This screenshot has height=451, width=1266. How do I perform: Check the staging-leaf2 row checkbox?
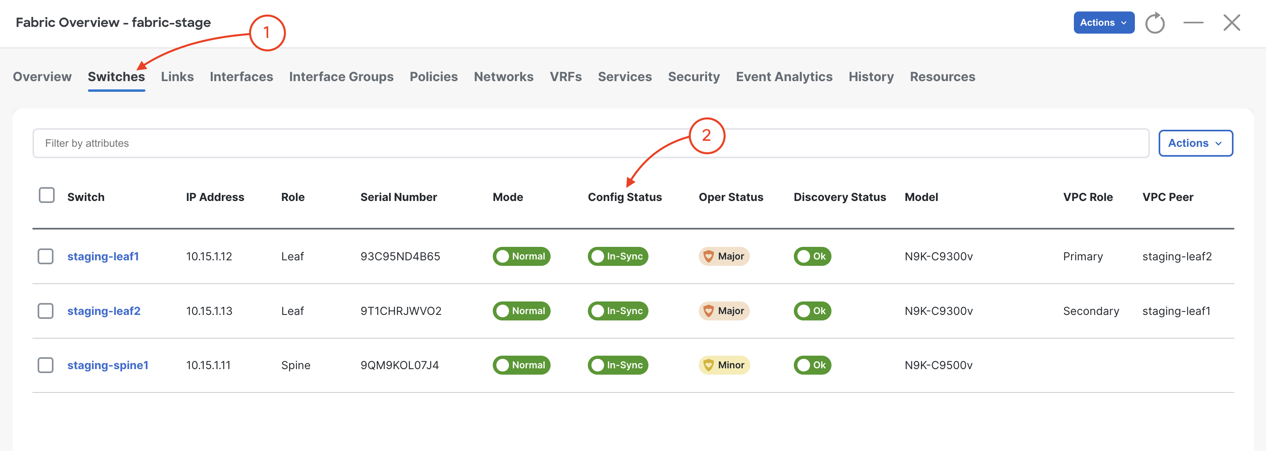pos(46,311)
